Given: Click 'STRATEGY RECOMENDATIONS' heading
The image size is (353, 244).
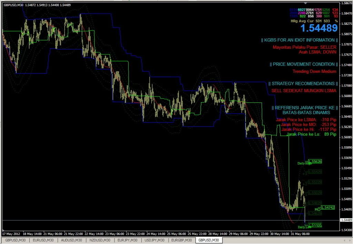Looking at the screenshot, I should coord(303,84).
